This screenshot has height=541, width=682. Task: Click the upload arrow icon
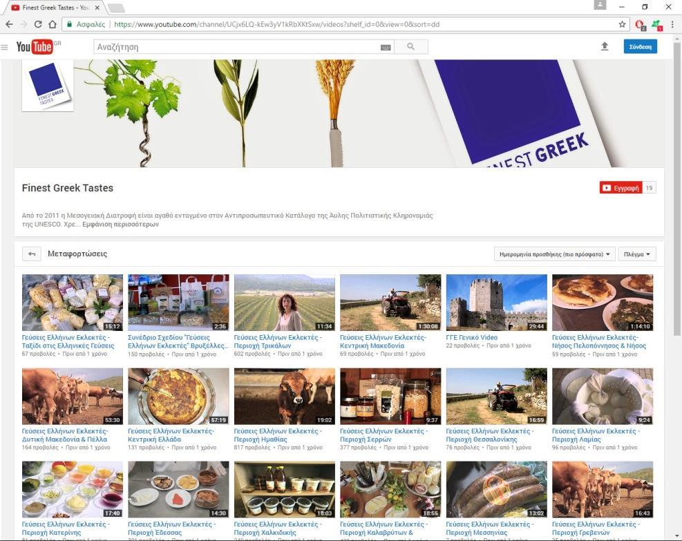pyautogui.click(x=605, y=46)
